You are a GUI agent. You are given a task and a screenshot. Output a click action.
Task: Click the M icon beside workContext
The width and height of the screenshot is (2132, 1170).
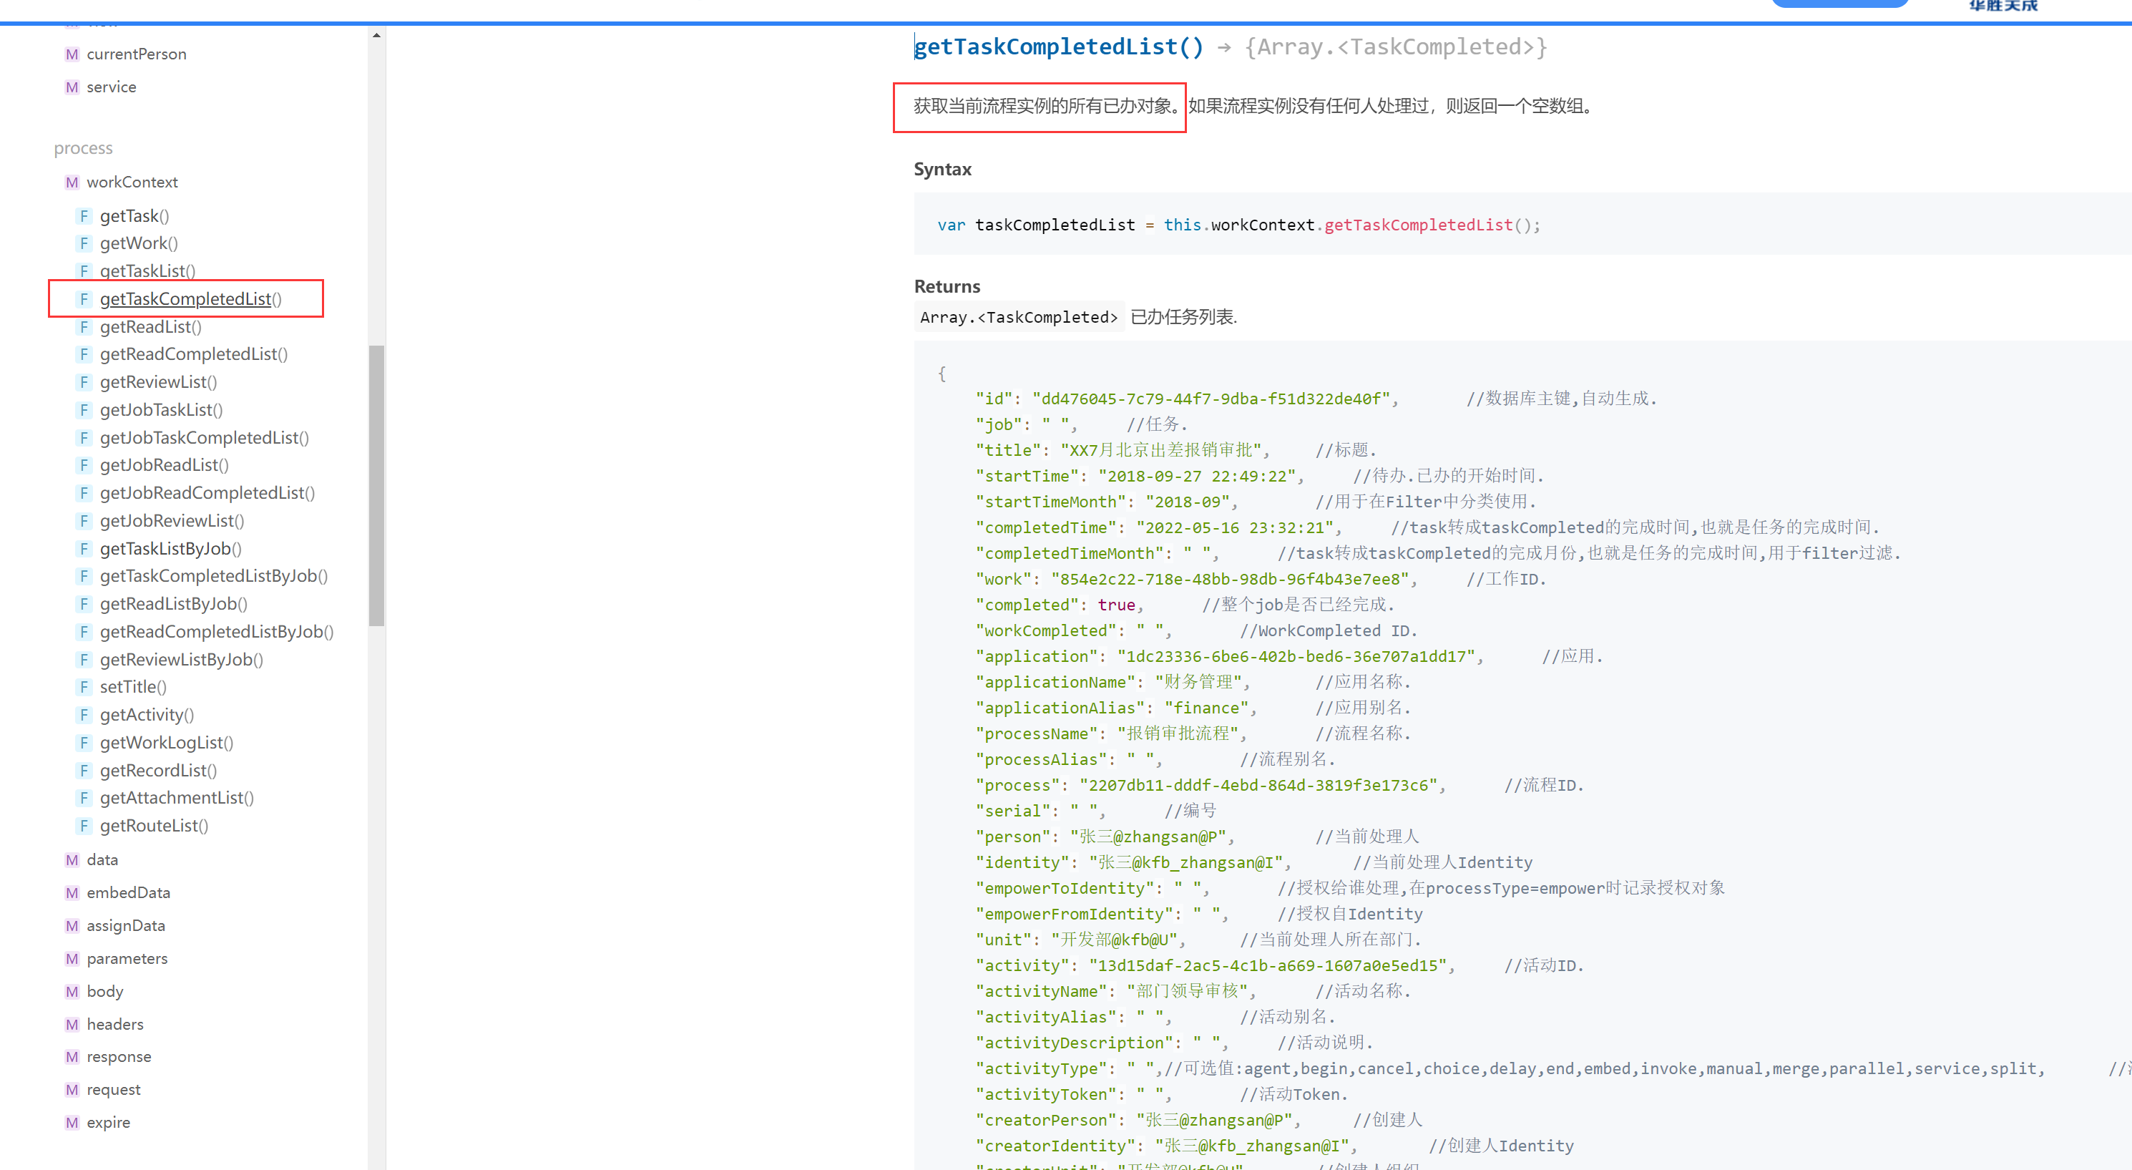pos(72,182)
